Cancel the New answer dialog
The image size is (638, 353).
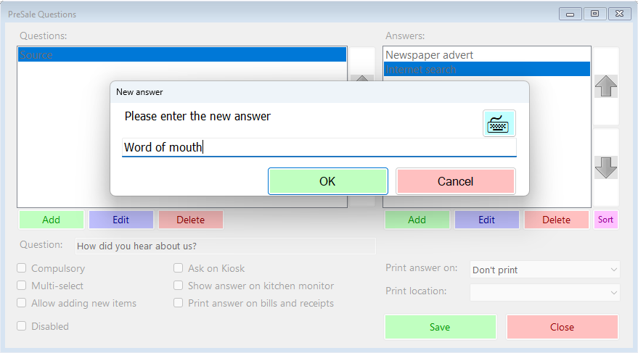(455, 181)
